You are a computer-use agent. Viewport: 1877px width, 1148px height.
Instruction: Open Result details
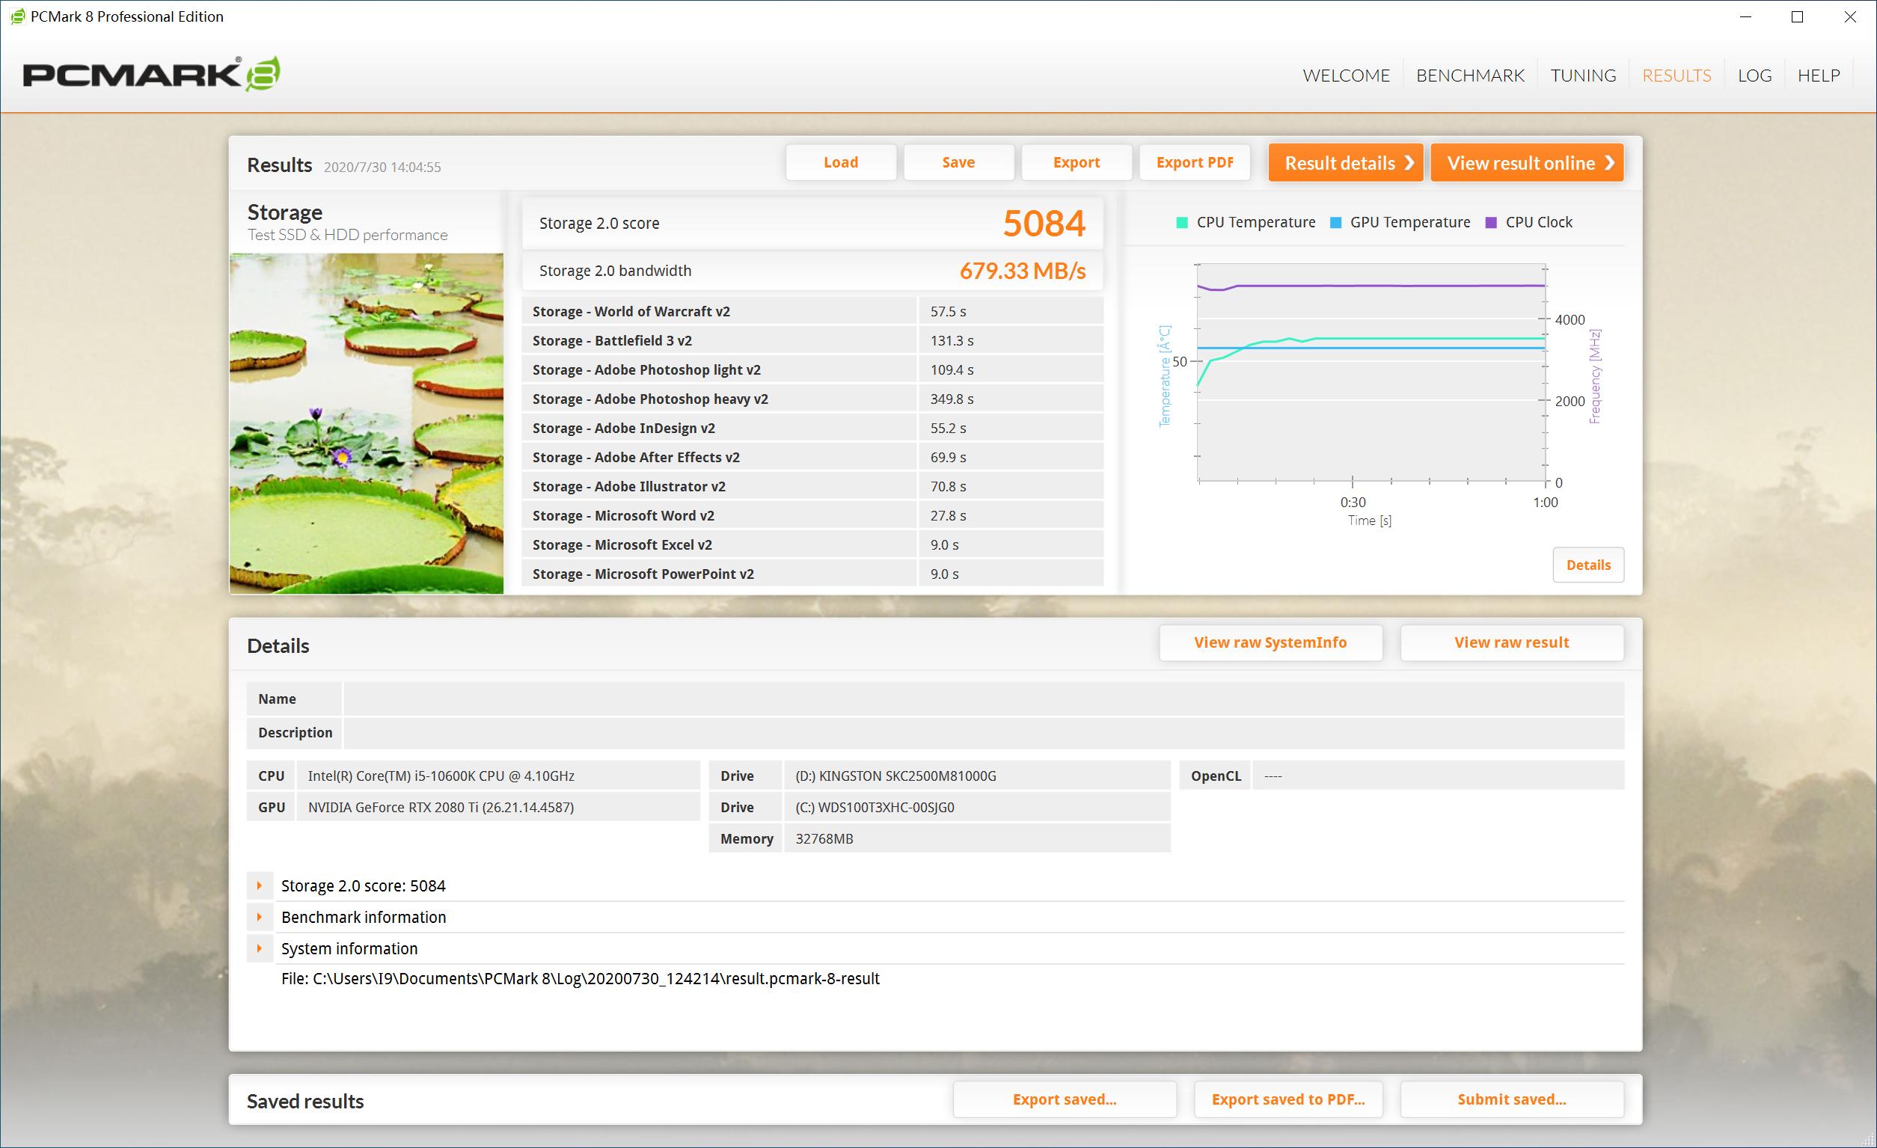[1344, 163]
